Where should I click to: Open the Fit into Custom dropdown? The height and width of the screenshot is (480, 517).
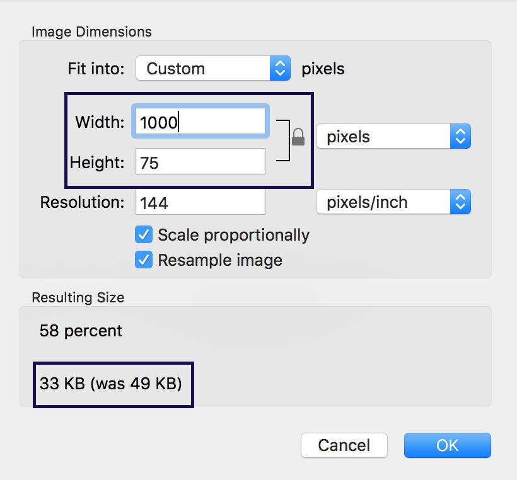click(213, 69)
